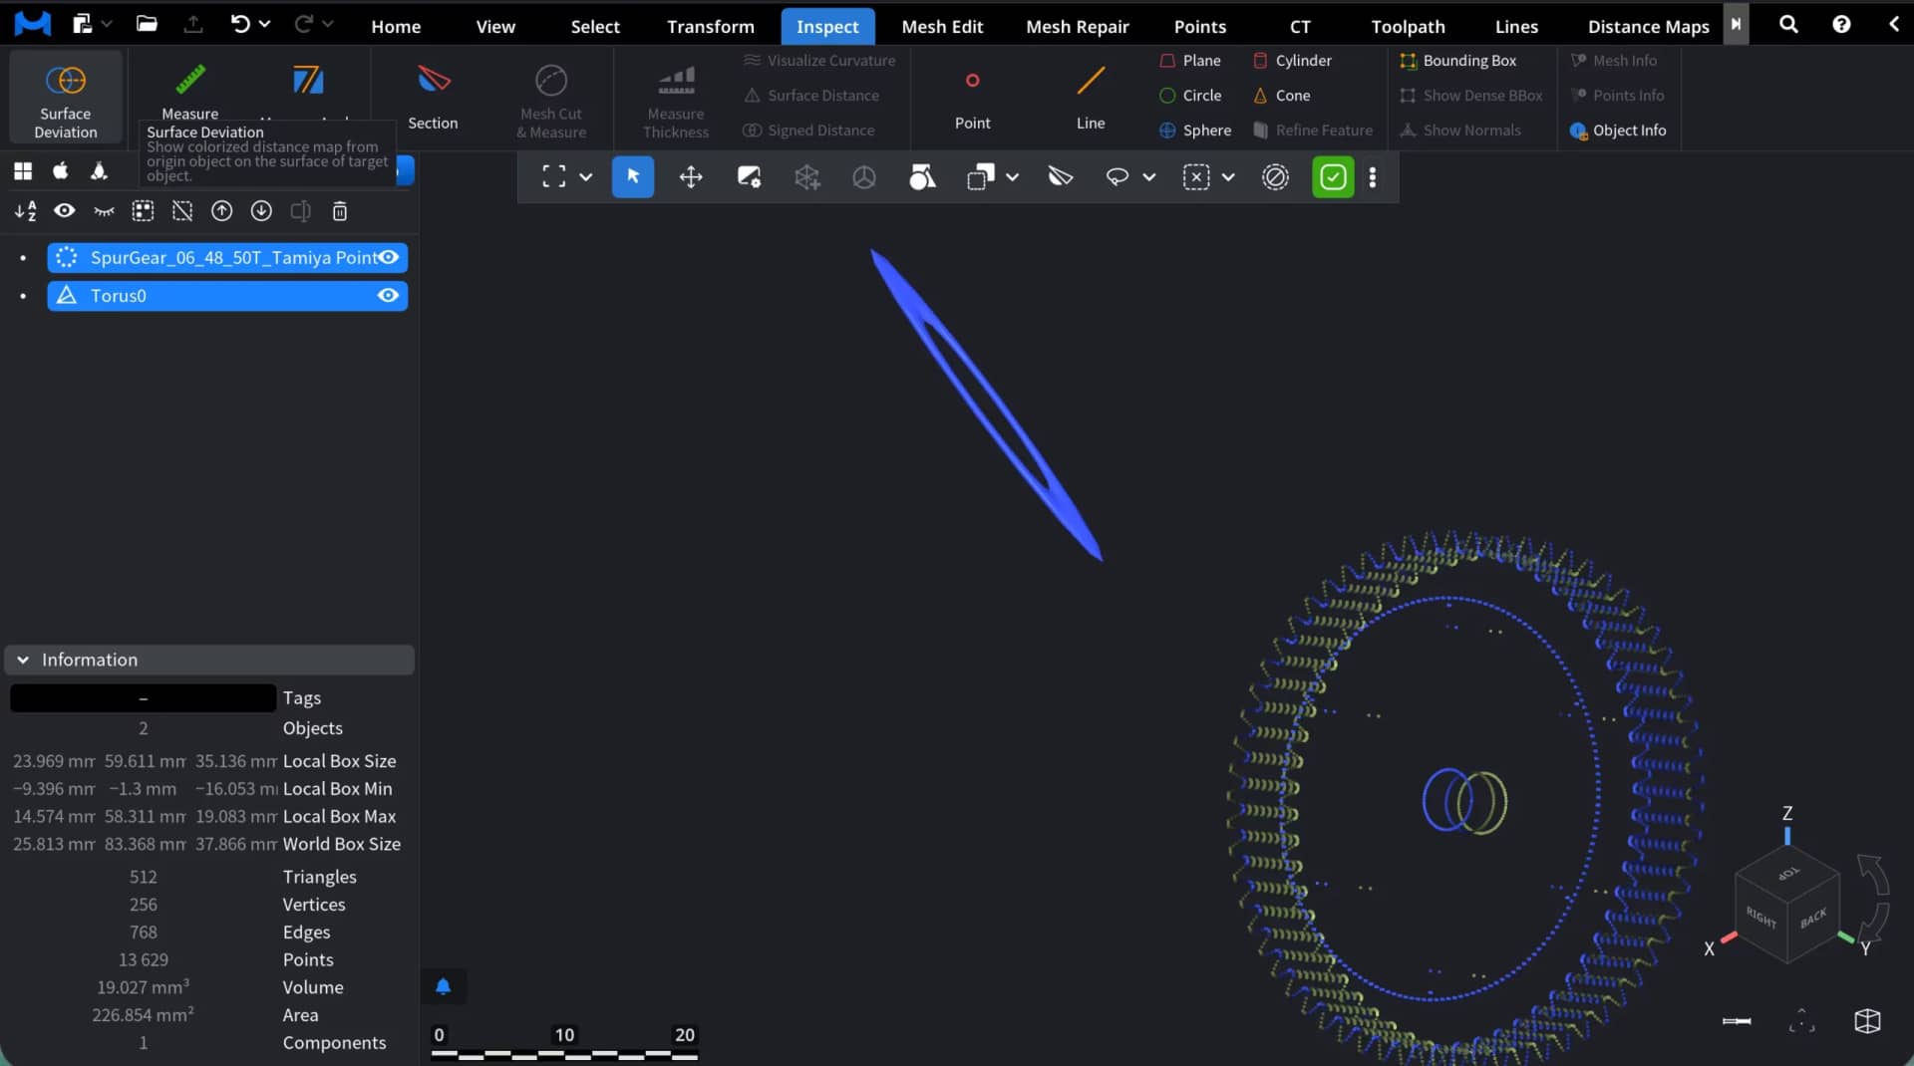Activate the move tool in viewport toolbar
This screenshot has height=1066, width=1914.
coord(691,177)
